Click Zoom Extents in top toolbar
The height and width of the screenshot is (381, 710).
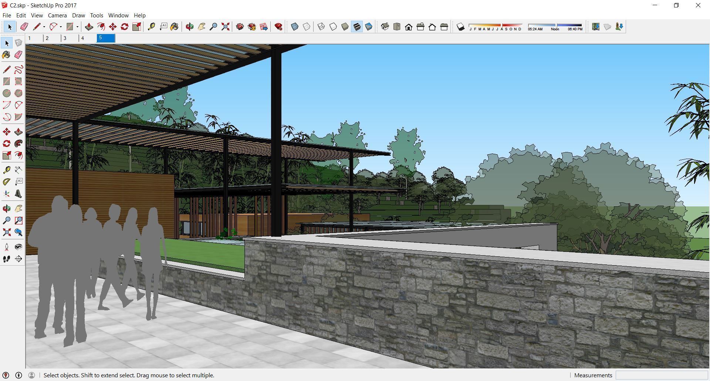coord(225,27)
